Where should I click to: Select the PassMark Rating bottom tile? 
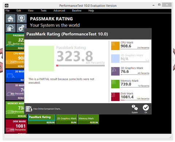point(42,117)
